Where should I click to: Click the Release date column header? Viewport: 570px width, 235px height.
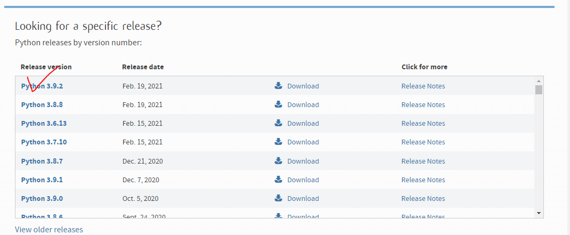tap(143, 67)
